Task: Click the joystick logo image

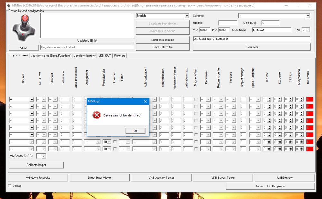Action: pos(24,28)
